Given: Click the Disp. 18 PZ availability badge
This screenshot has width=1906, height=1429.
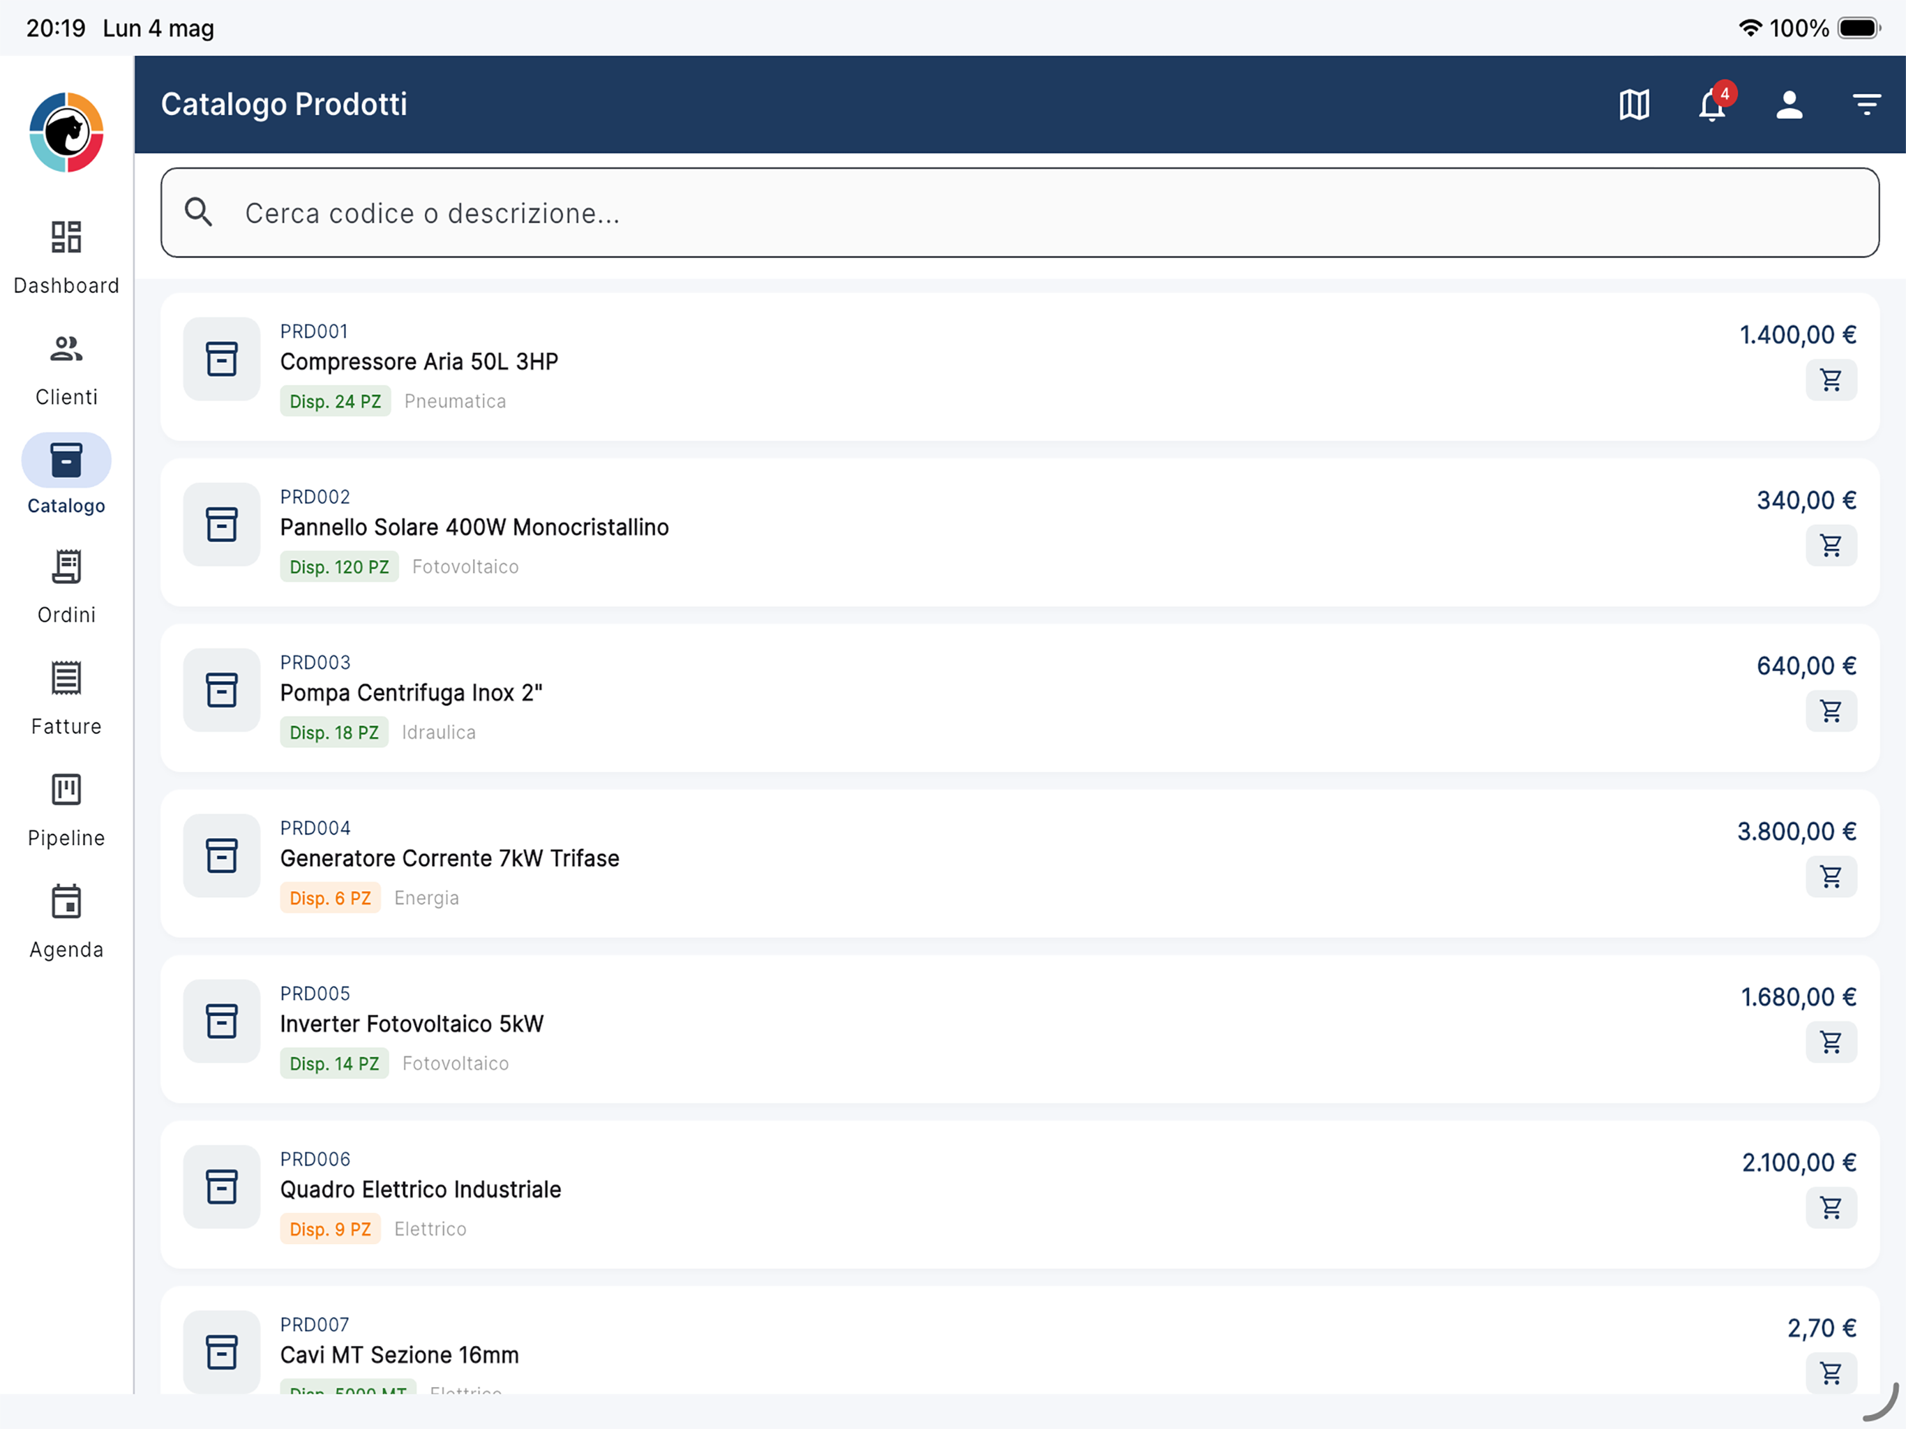Looking at the screenshot, I should (x=334, y=733).
